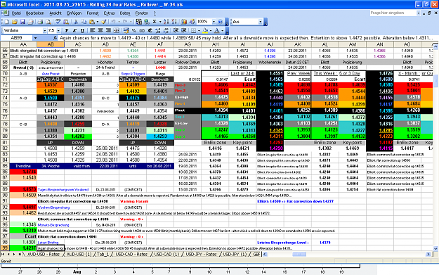Go to the first sheet tab with the navigation arrow
This screenshot has height=275, width=439.
[x=3, y=255]
